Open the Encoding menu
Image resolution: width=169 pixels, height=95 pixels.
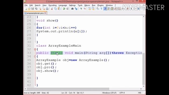click(53, 5)
